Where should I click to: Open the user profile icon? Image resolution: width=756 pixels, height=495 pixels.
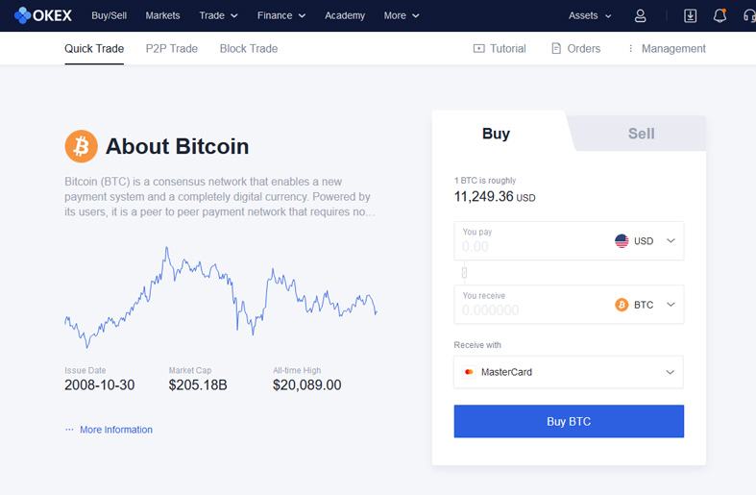[x=640, y=16]
